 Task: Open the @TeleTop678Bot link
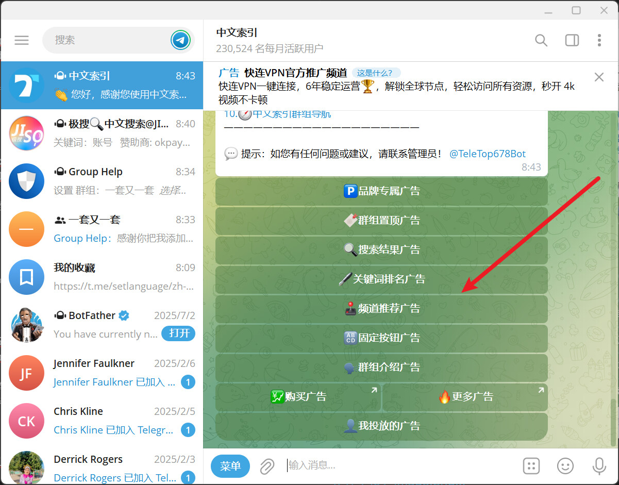[487, 154]
